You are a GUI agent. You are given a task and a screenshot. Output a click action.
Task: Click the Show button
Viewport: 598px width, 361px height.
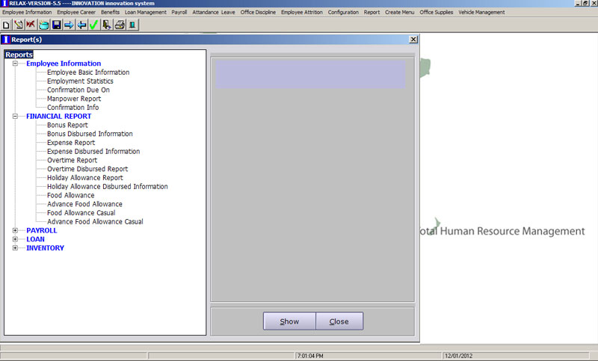point(289,321)
